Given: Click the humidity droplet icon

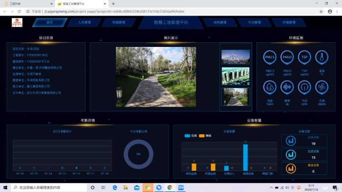Looking at the screenshot, I should pyautogui.click(x=270, y=87).
